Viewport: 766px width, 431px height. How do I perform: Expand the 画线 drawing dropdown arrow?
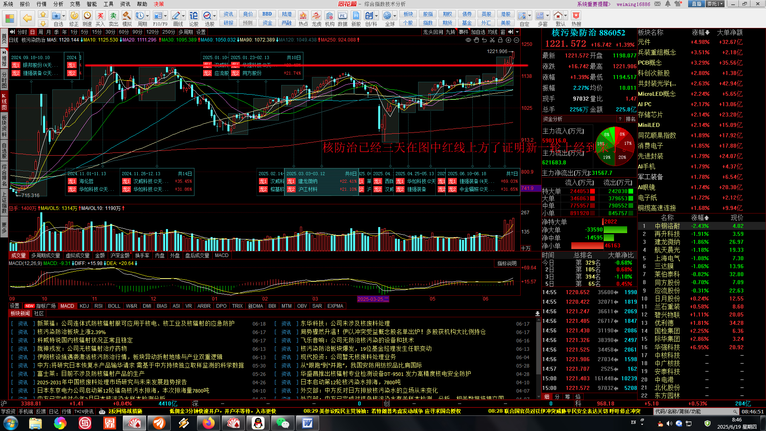[x=184, y=16]
